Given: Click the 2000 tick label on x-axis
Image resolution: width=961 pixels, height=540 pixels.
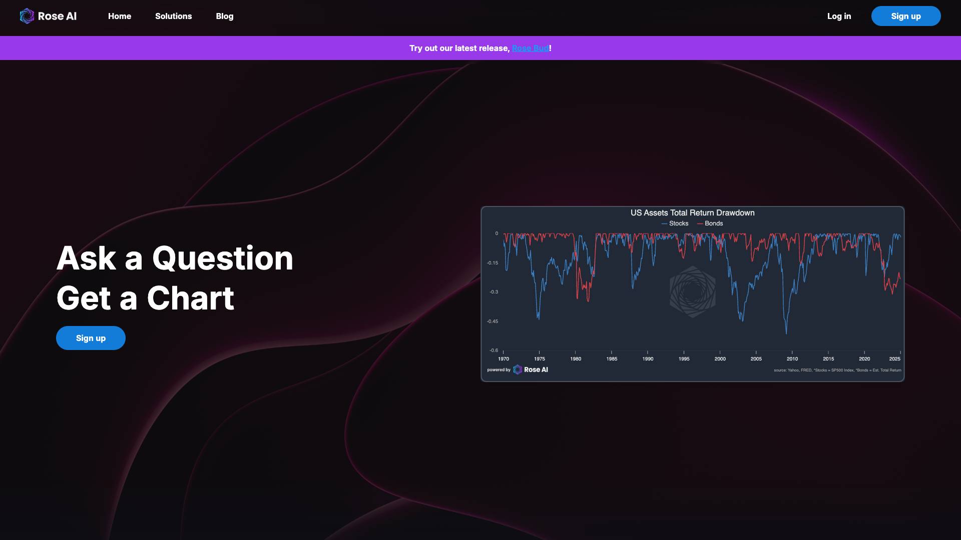Looking at the screenshot, I should point(720,359).
